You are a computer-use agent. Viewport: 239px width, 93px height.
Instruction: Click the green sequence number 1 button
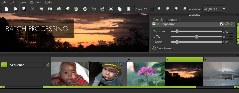coord(4,65)
